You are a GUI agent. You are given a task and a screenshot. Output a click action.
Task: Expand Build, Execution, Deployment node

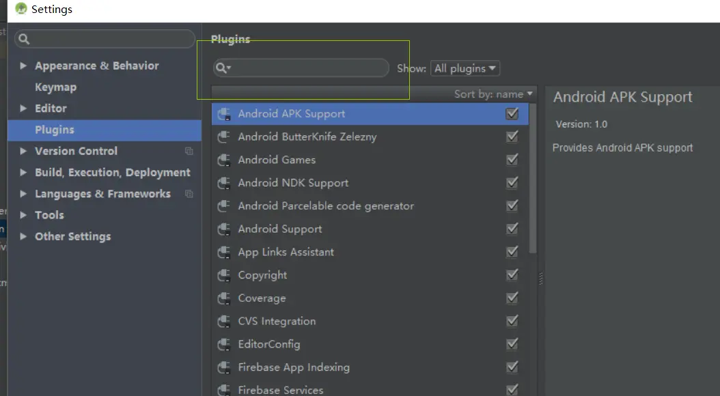click(23, 172)
